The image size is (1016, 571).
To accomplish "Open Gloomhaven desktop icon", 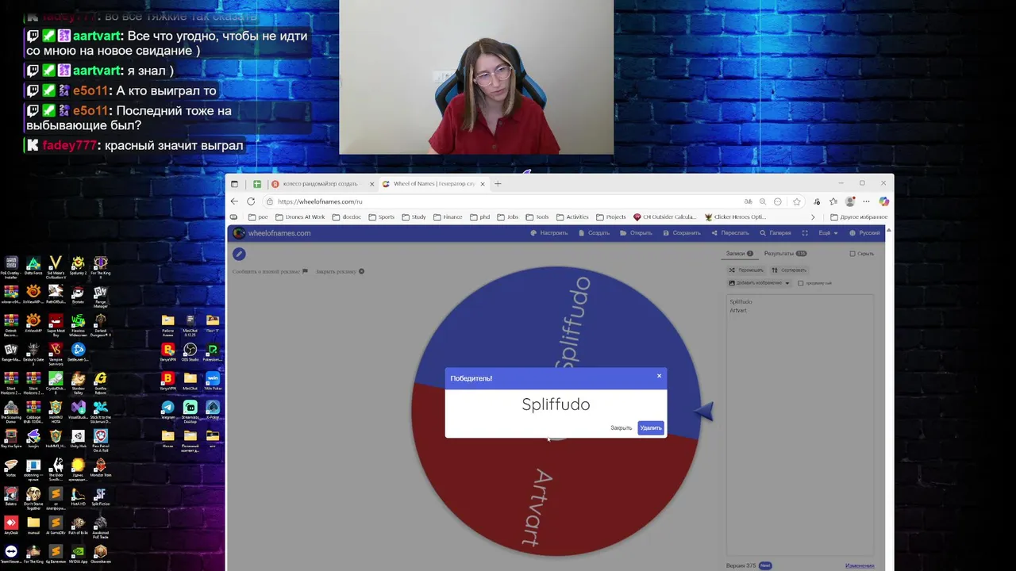I will point(100,554).
